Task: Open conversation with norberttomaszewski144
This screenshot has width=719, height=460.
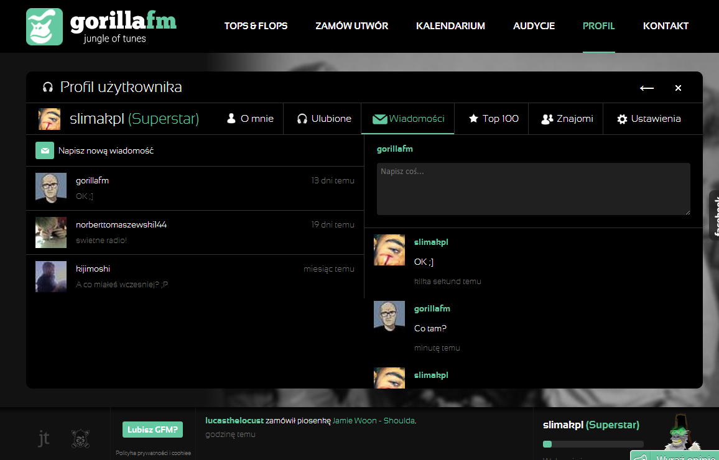Action: click(195, 232)
